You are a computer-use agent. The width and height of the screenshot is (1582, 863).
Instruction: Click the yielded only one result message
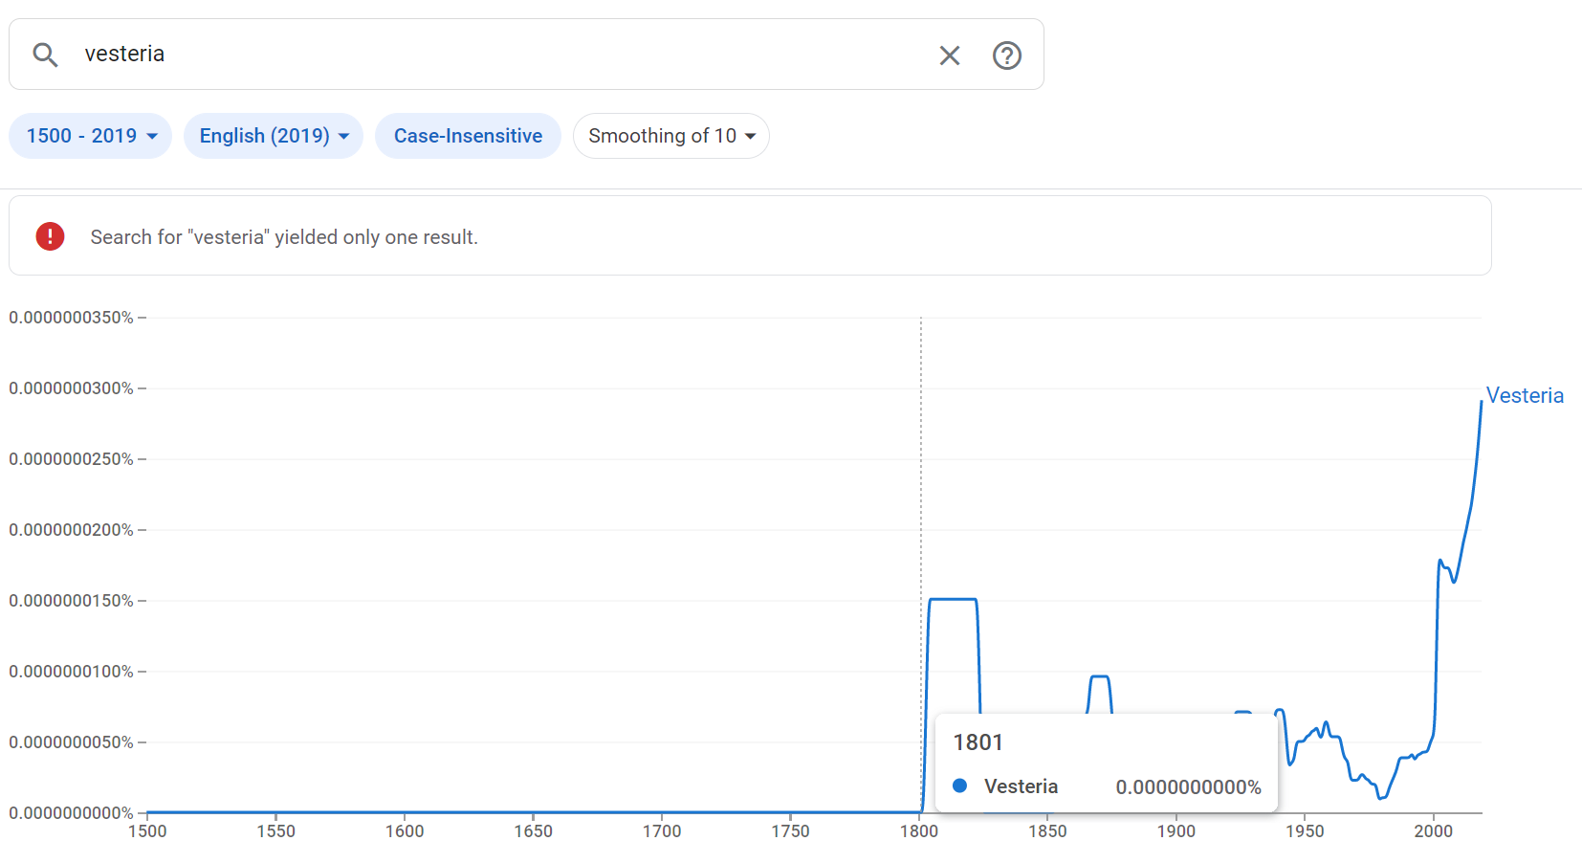tap(284, 237)
